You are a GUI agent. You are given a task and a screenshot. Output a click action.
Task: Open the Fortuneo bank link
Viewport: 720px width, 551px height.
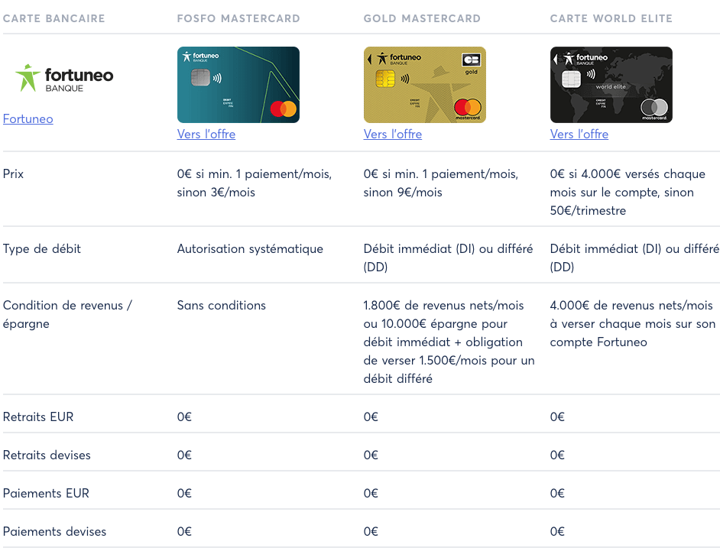(28, 119)
